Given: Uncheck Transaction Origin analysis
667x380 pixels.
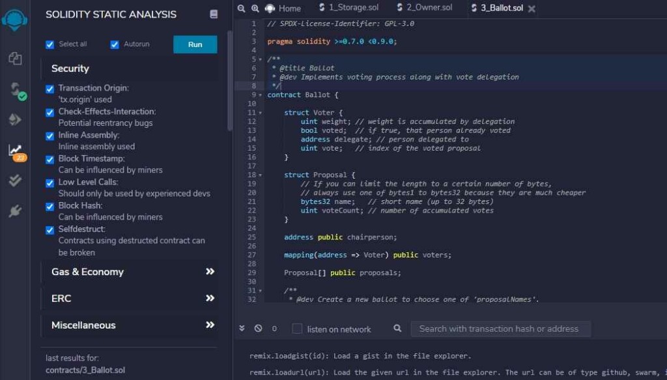Looking at the screenshot, I should pos(50,89).
